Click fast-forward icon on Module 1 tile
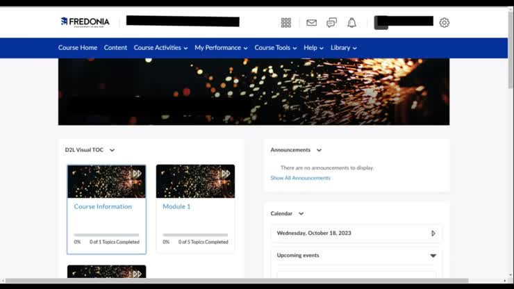 (226, 174)
